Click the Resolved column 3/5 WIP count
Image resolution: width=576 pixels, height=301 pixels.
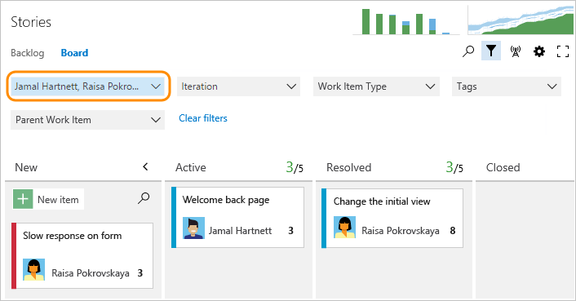click(454, 167)
